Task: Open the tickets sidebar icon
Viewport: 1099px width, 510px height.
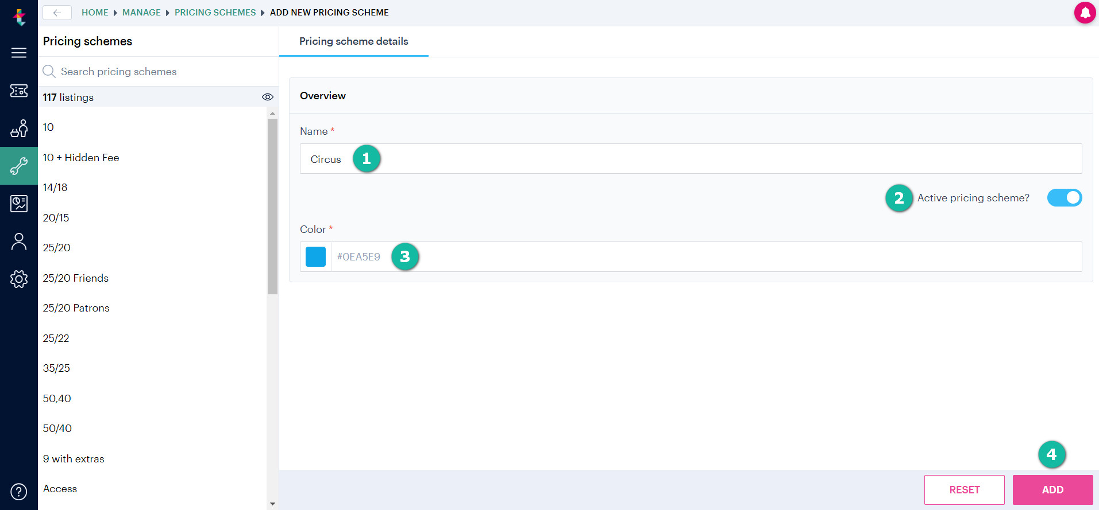Action: coord(19,91)
